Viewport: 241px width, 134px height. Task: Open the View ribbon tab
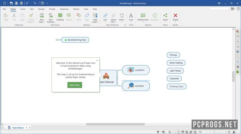pos(86,9)
